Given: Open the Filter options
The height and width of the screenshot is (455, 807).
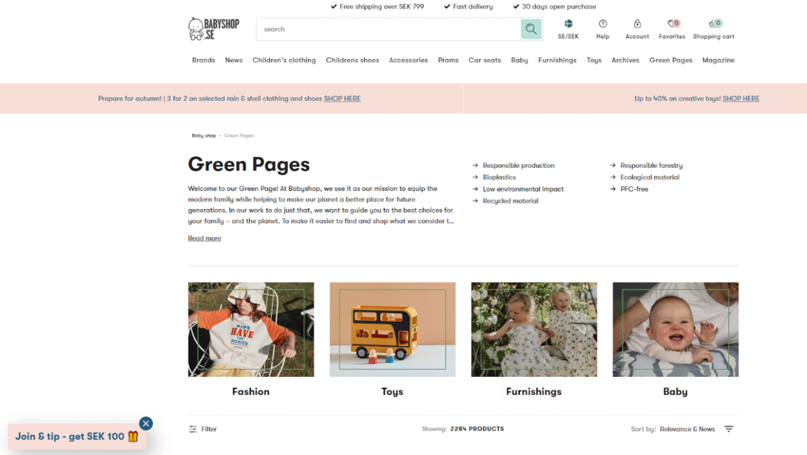Looking at the screenshot, I should click(203, 429).
